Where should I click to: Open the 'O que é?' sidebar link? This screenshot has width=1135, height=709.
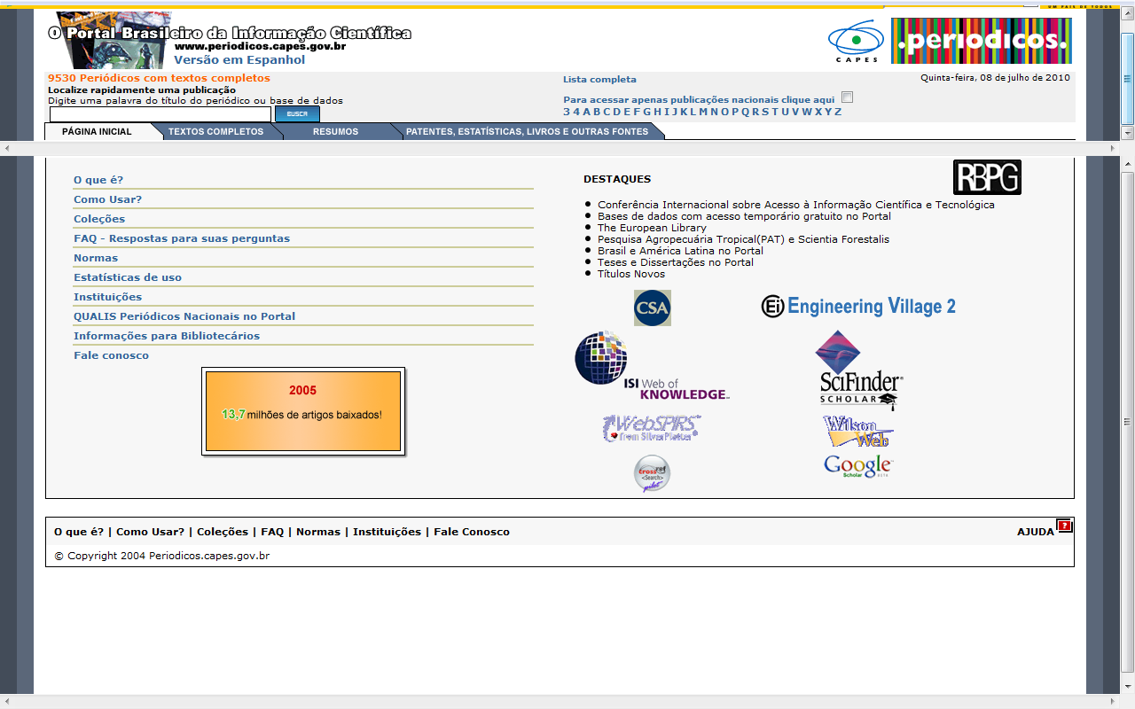98,180
